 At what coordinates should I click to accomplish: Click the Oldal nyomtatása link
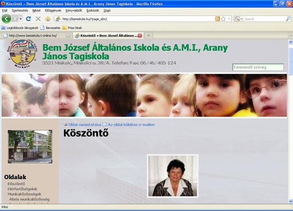point(85,125)
